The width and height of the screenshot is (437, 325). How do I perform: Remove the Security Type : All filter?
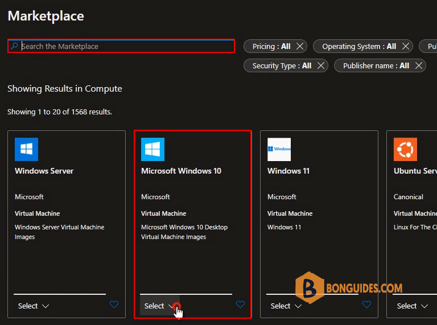click(321, 66)
